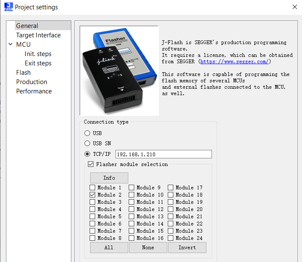Click the J-Flash application icon in title bar
This screenshot has width=302, height=262.
pos(8,7)
